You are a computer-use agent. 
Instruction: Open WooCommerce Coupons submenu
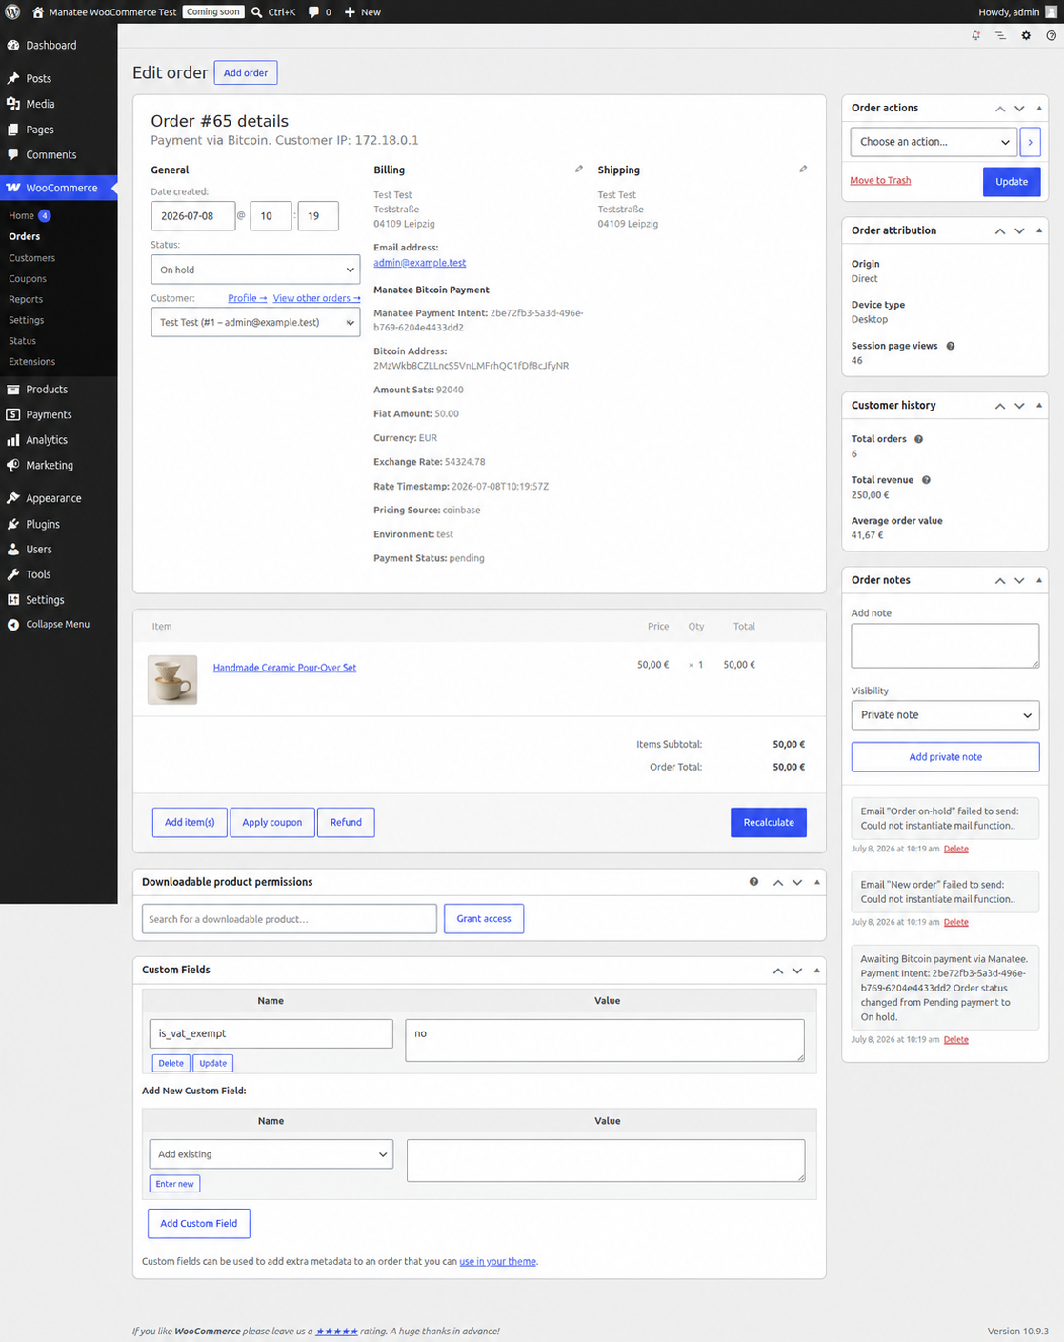coord(28,279)
